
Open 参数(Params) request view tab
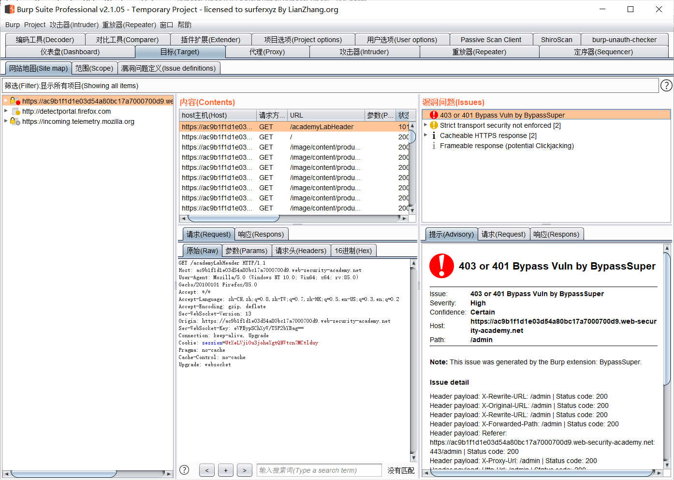pos(246,251)
